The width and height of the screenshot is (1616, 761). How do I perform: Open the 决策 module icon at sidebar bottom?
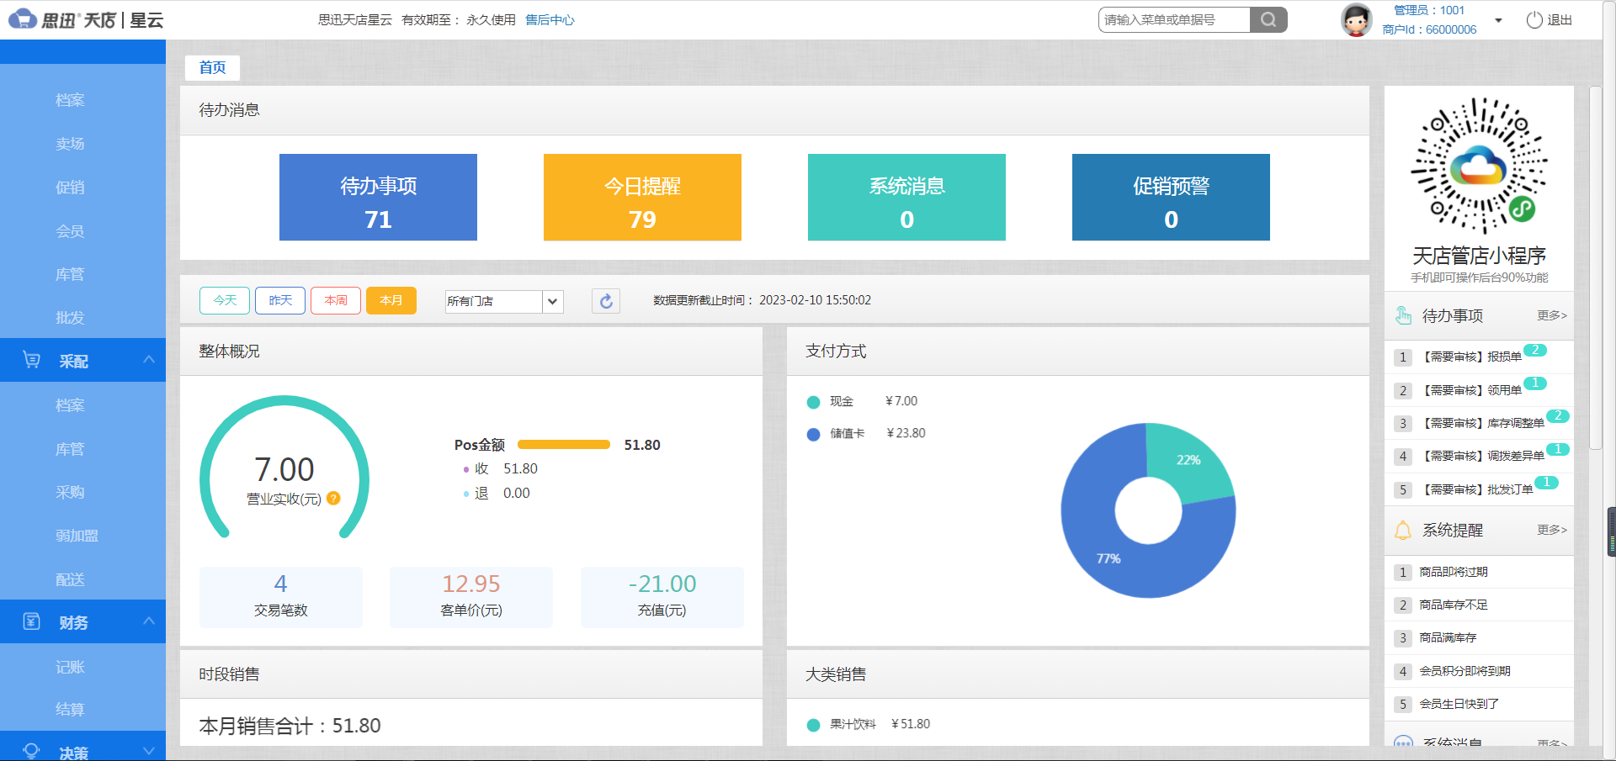tap(31, 751)
